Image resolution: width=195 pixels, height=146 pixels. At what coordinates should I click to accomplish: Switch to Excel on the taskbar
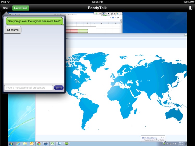pyautogui.click(x=52, y=144)
